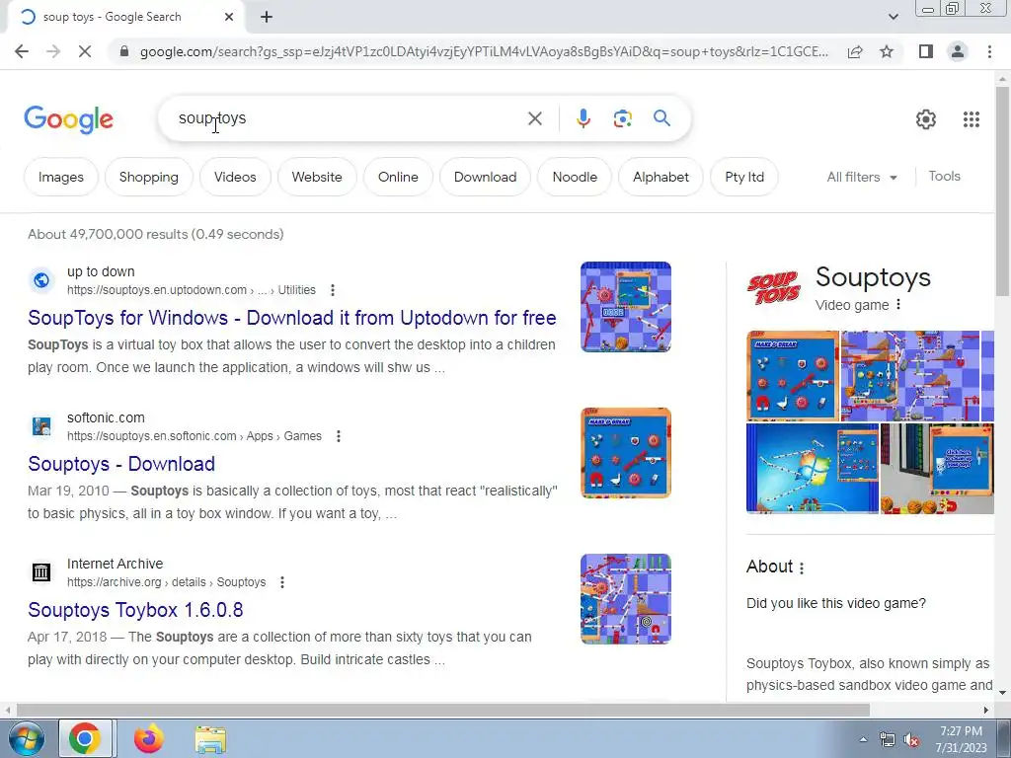The image size is (1011, 758).
Task: Open Google quick settings gear
Action: pos(926,119)
